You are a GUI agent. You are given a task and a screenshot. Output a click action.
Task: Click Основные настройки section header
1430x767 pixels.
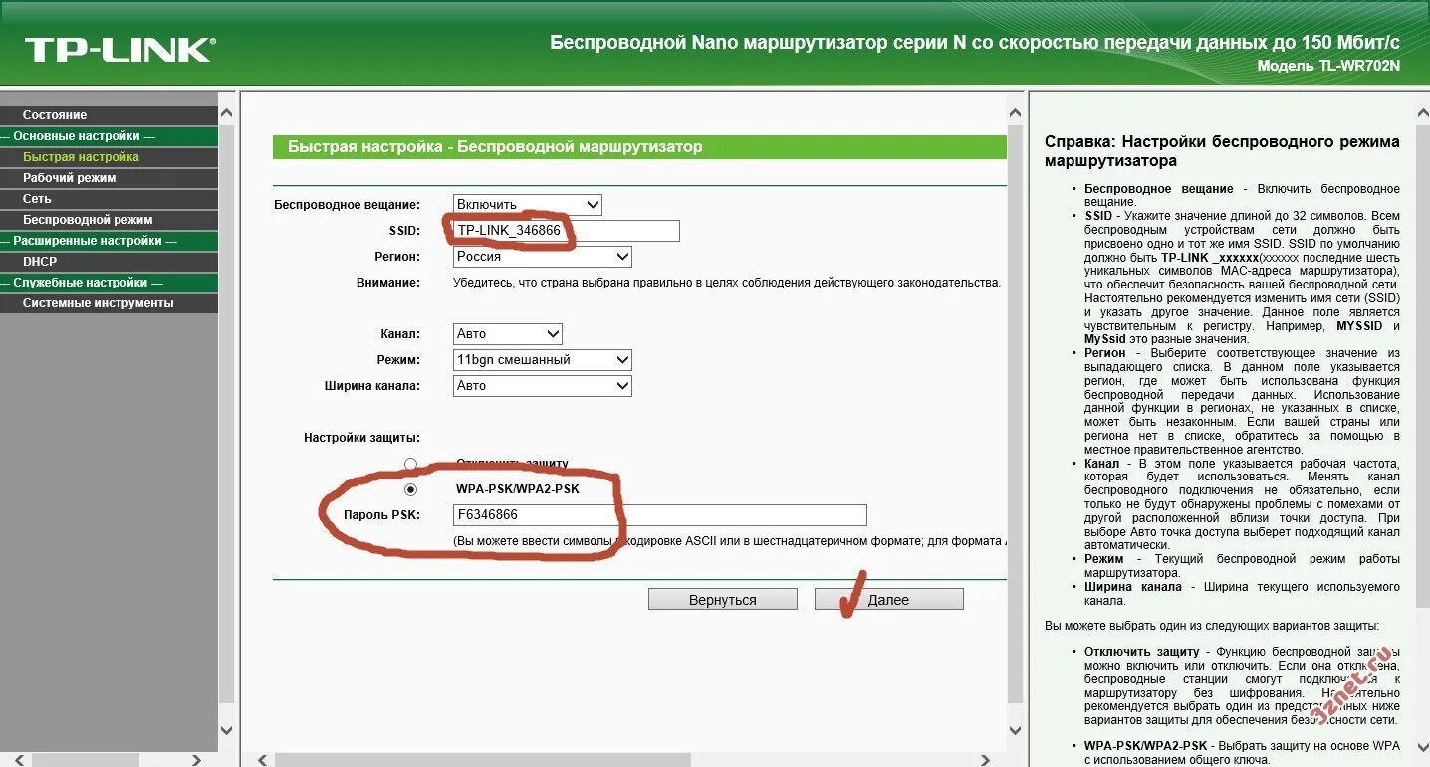[109, 136]
